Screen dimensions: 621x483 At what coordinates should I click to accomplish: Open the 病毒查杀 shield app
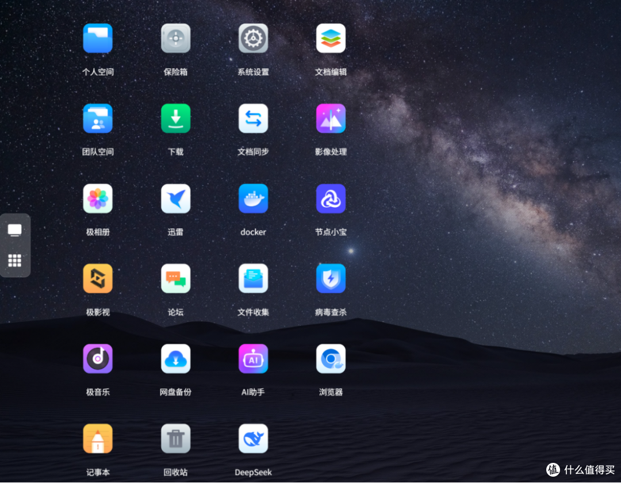point(331,279)
